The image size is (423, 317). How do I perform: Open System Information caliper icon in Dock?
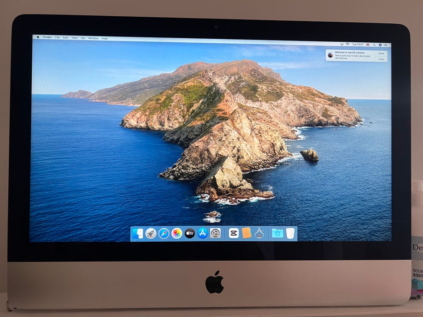259,233
